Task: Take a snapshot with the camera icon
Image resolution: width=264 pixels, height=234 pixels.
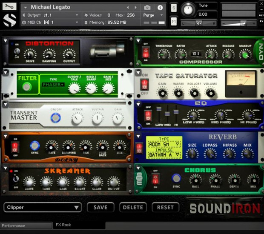Action: coord(147,8)
